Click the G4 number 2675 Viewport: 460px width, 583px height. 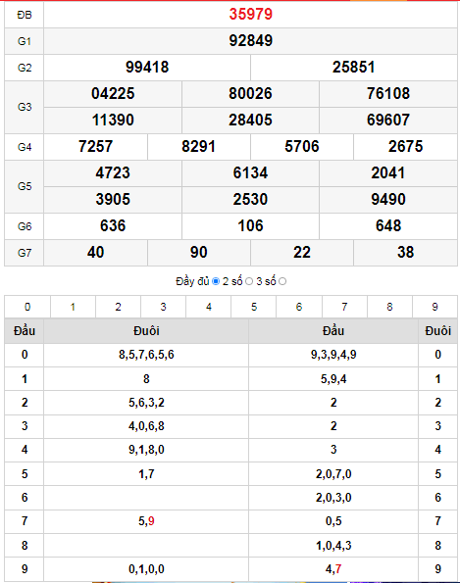click(x=405, y=147)
